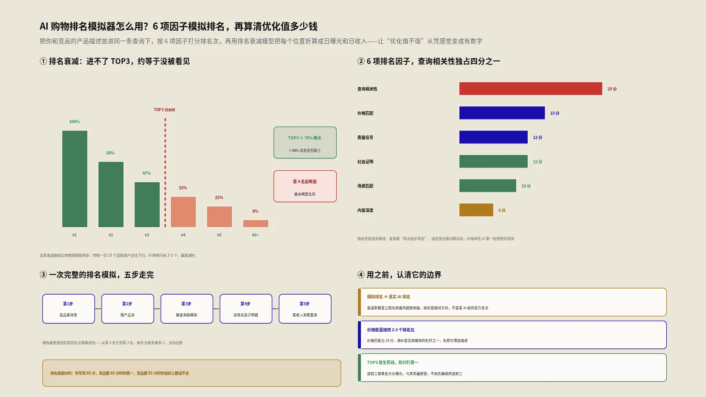
Task: Click the #4 axis label
Action: tap(183, 235)
